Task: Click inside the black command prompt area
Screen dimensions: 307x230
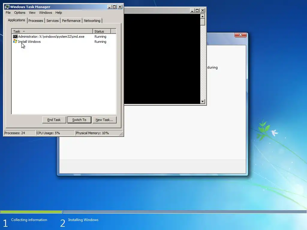Action: (x=162, y=59)
